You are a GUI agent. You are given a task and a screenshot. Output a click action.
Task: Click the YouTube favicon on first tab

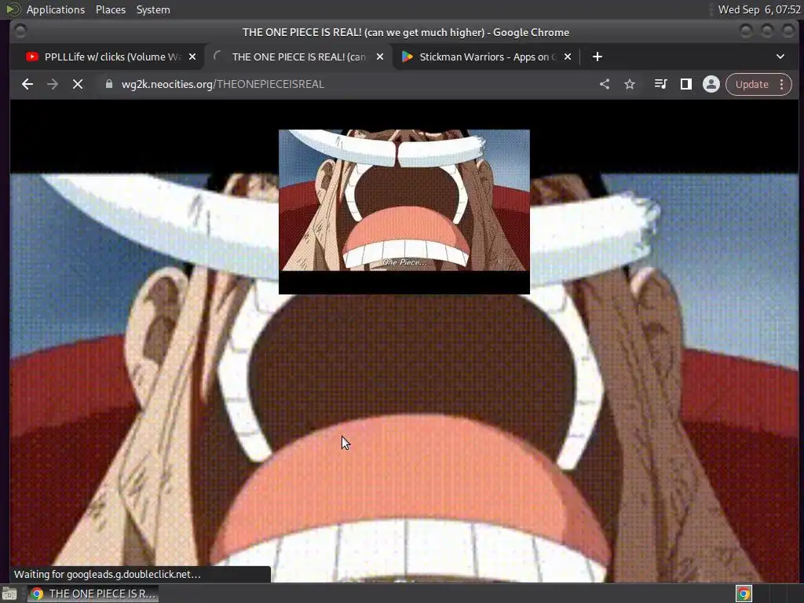(x=32, y=57)
